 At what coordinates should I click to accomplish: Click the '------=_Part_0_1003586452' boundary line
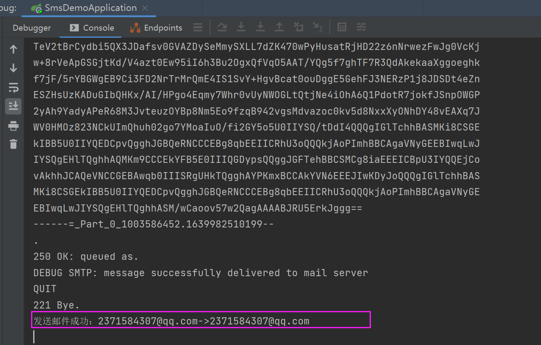pyautogui.click(x=154, y=225)
